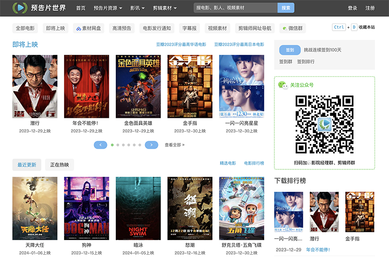Go to next carousel page arrow
The height and width of the screenshot is (258, 389).
click(151, 145)
